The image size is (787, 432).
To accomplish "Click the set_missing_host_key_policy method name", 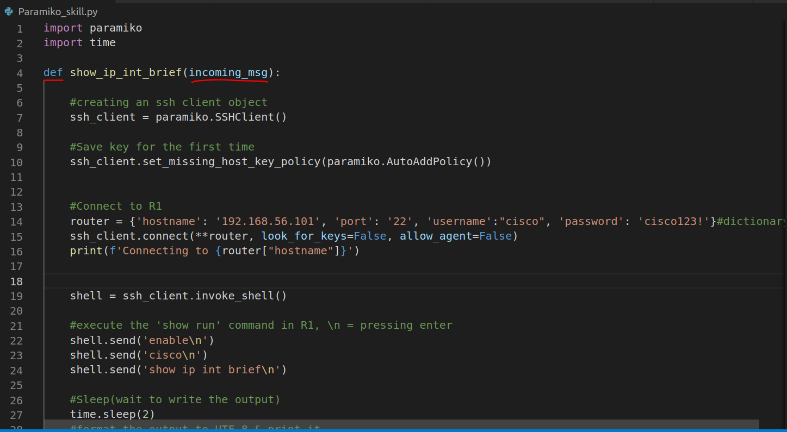I will click(231, 161).
